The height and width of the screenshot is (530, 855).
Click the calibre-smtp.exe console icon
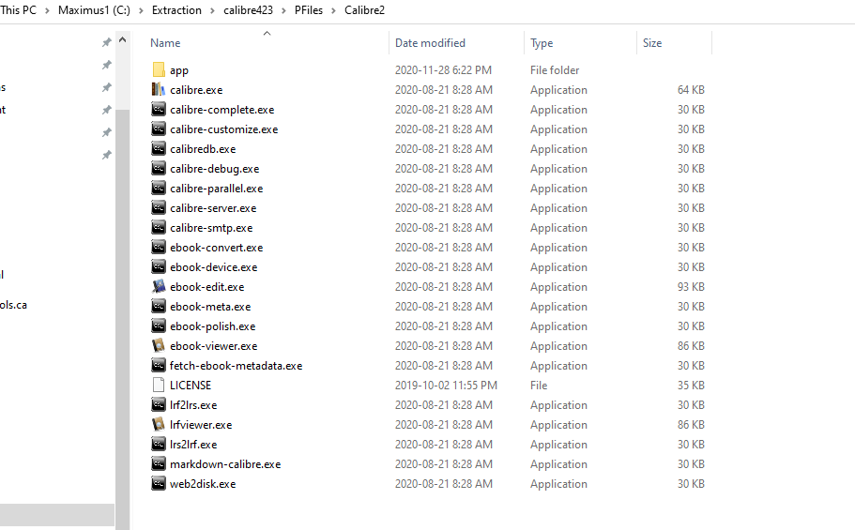point(158,227)
